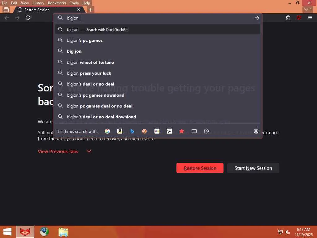Click the red browser taskbar icon
Image resolution: width=317 pixels, height=238 pixels.
pyautogui.click(x=25, y=232)
